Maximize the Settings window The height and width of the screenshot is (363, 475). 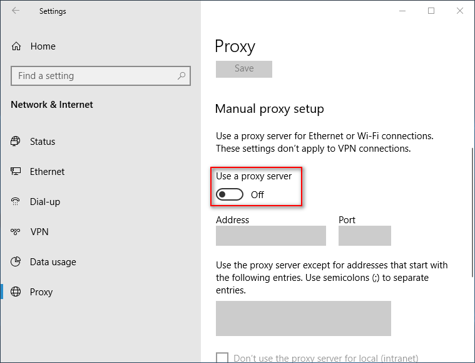coord(431,11)
